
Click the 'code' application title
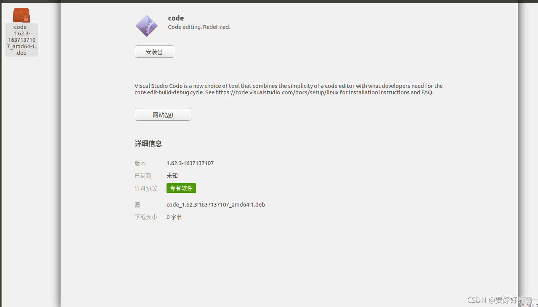pos(176,18)
